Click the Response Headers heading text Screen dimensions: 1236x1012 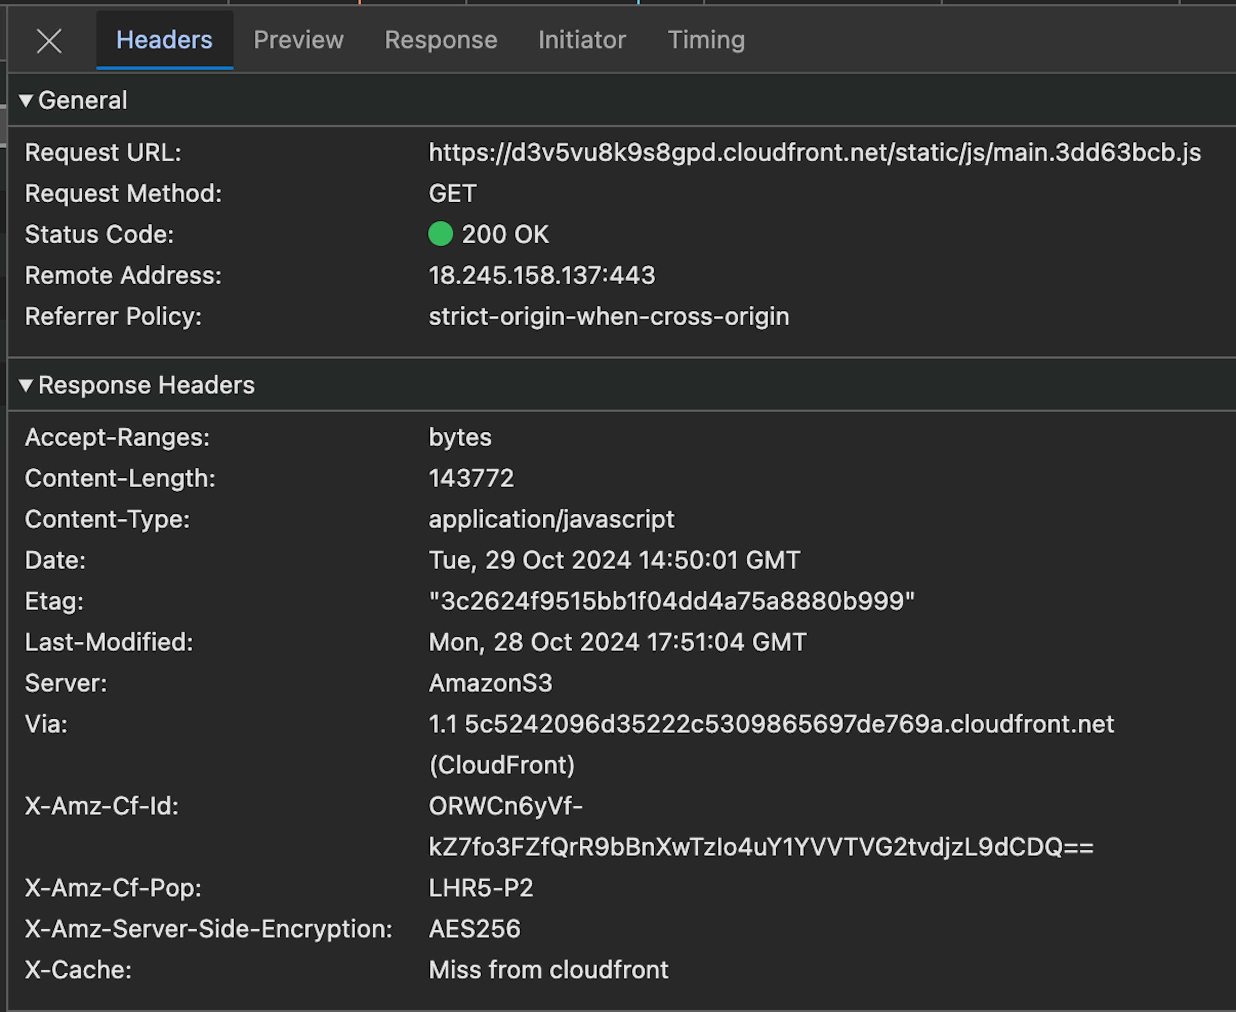click(x=146, y=385)
